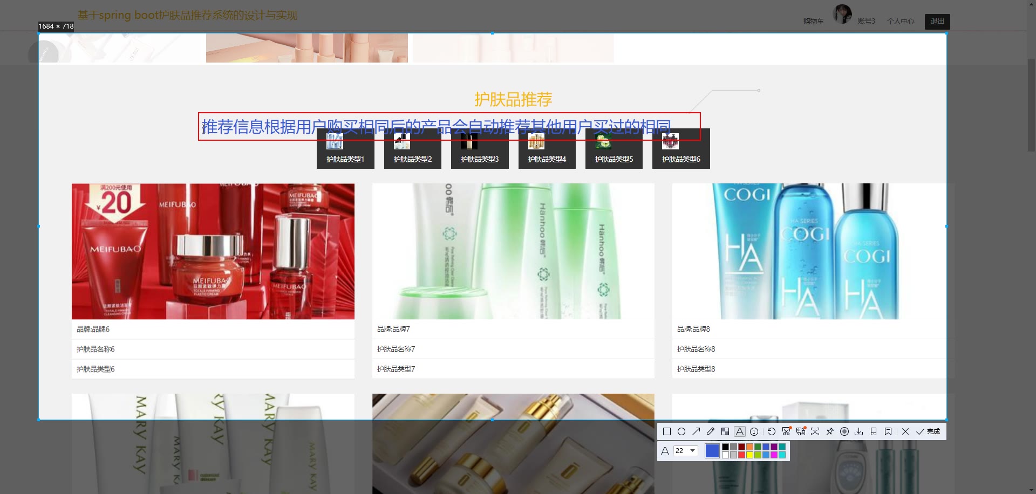Screen dimensions: 1036x494
Task: Click the text 护肤品类型6 under red product
Action: click(96, 369)
